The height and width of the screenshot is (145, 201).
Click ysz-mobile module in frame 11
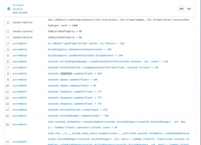click(20, 92)
